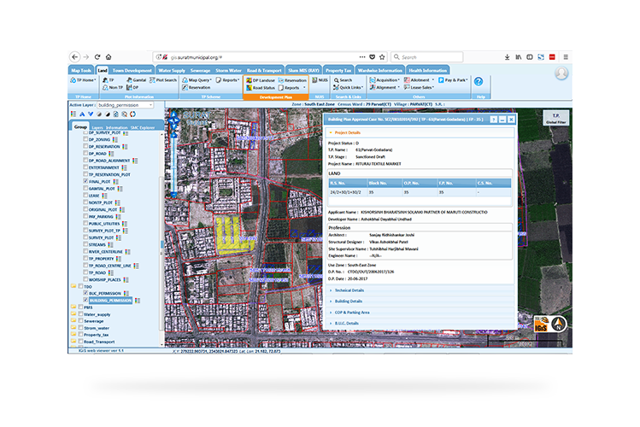The width and height of the screenshot is (640, 427).
Task: Show DP Landuse layer tool
Action: tap(261, 80)
